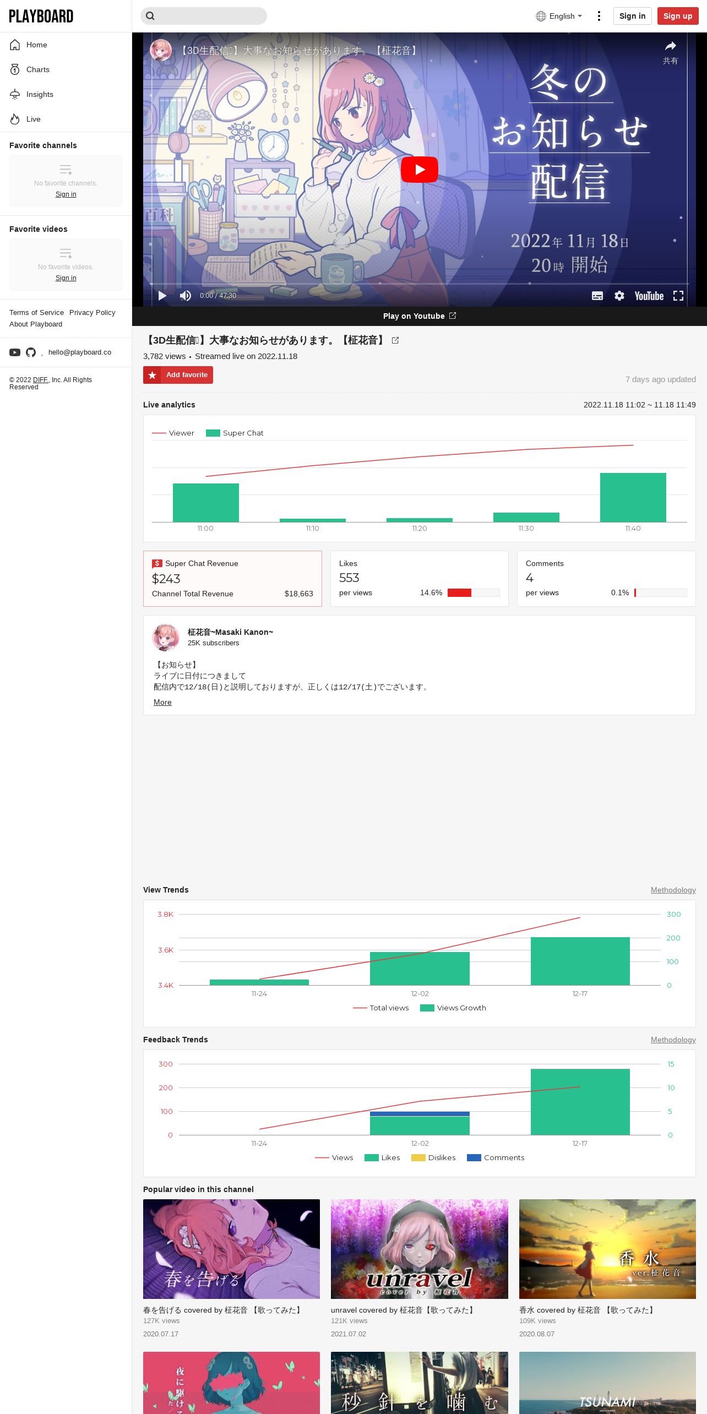Click hello@playboard.co email link

pos(80,352)
